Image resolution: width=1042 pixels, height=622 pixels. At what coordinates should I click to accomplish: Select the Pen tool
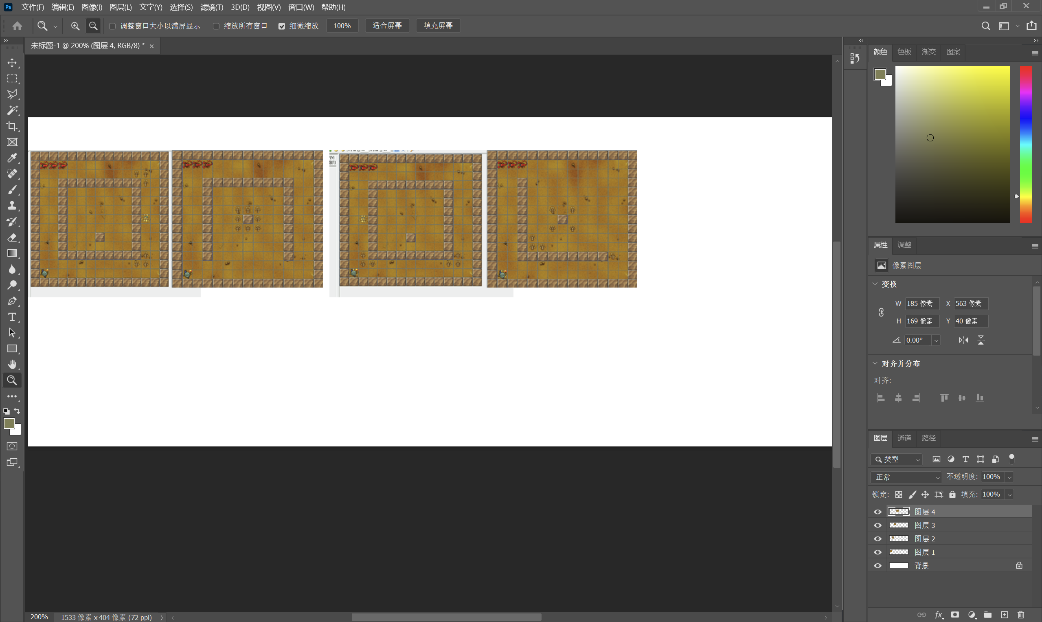12,301
